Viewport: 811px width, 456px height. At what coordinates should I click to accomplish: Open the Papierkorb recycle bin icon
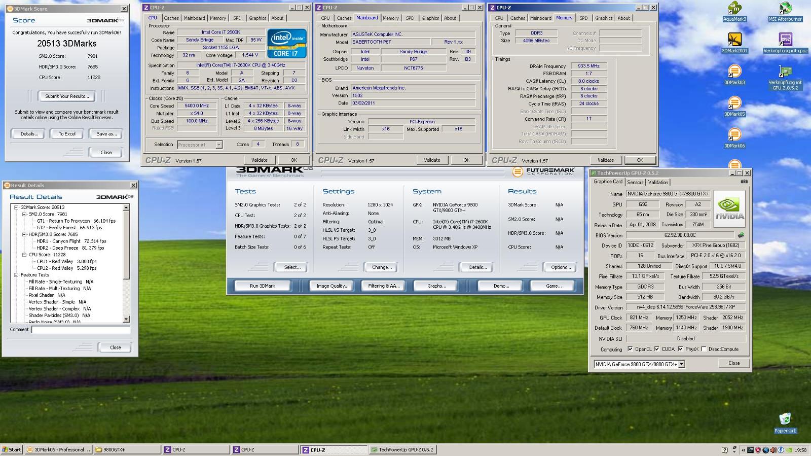785,423
